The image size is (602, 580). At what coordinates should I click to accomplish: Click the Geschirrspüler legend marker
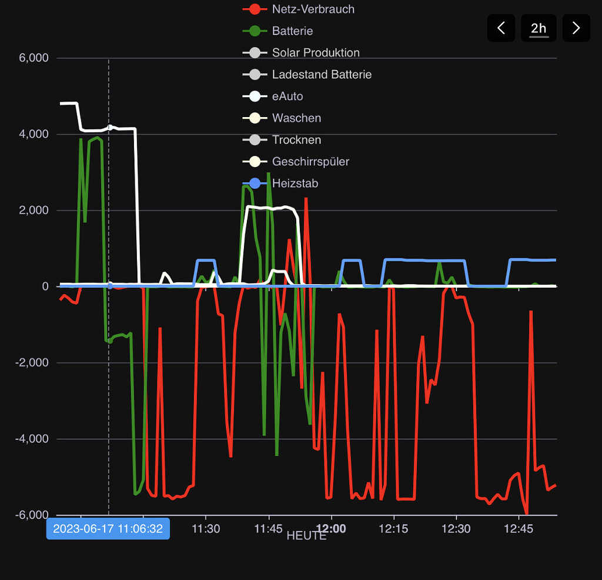(255, 161)
